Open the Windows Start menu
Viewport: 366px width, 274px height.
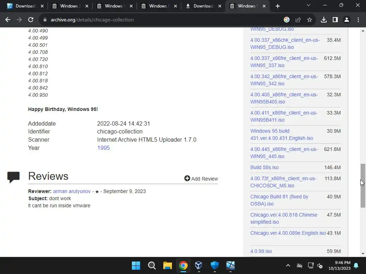[x=136, y=265]
